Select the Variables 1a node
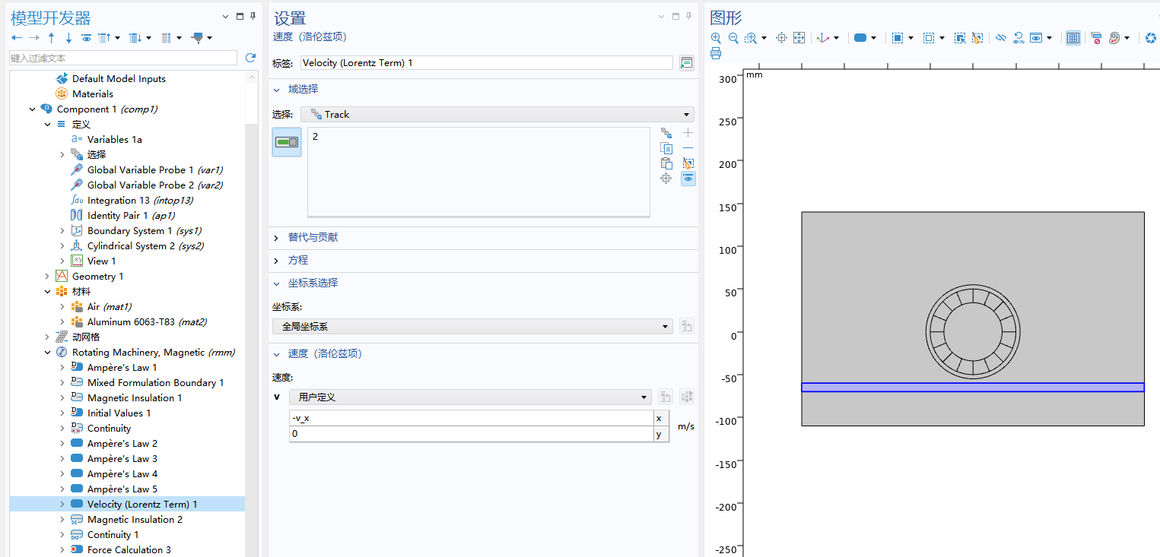The image size is (1160, 557). (115, 139)
